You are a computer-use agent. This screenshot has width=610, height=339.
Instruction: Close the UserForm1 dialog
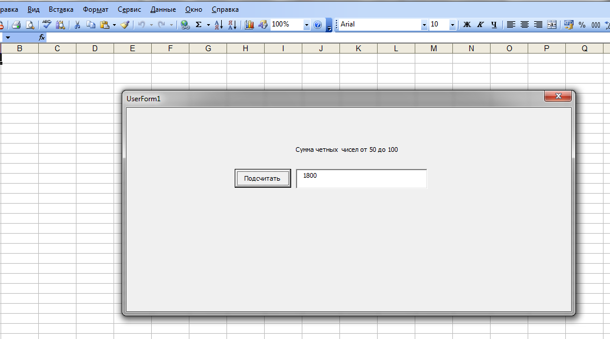(558, 96)
